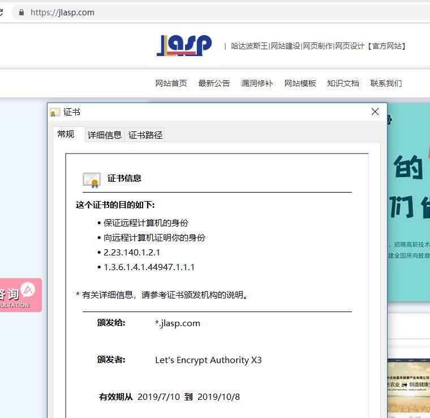The width and height of the screenshot is (430, 418).
Task: Click the padlock icon in address bar
Action: point(21,12)
